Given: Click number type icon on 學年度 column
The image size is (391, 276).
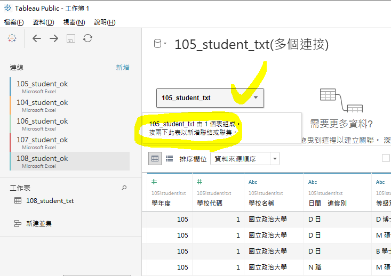Looking at the screenshot, I should (154, 182).
